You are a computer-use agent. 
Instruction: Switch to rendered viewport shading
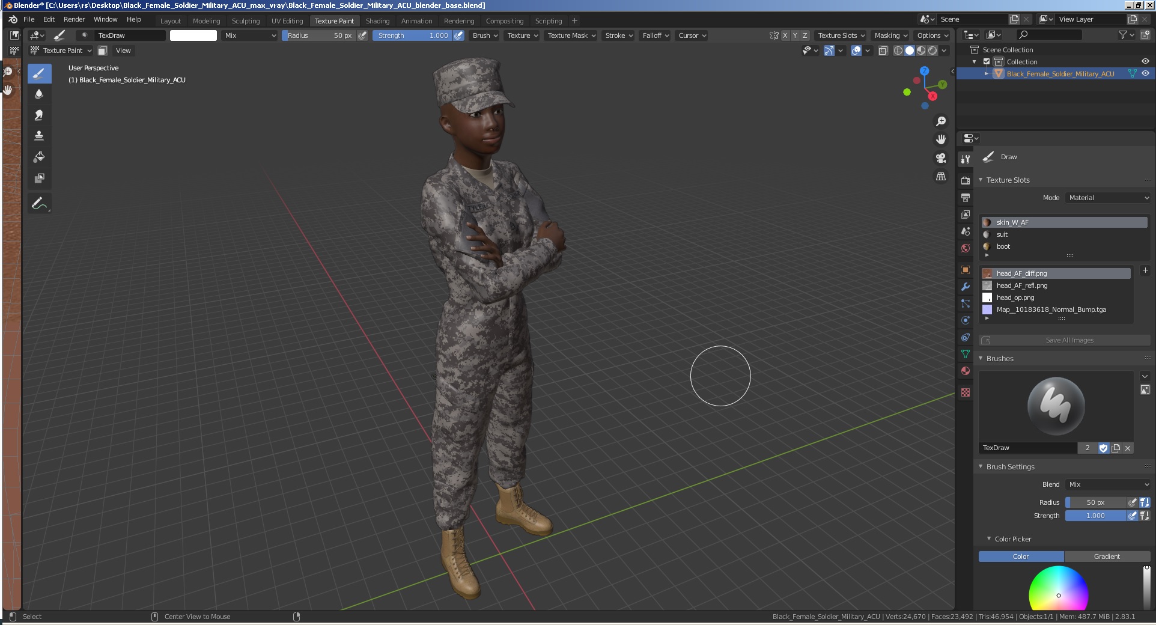point(932,50)
